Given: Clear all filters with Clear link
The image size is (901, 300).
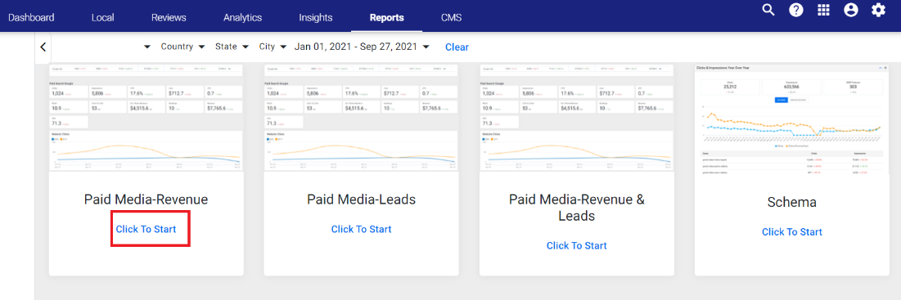Looking at the screenshot, I should coord(457,47).
